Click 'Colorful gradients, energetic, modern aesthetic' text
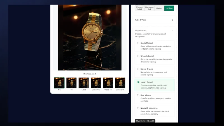Screen dimensions: 224x126 [156, 100]
